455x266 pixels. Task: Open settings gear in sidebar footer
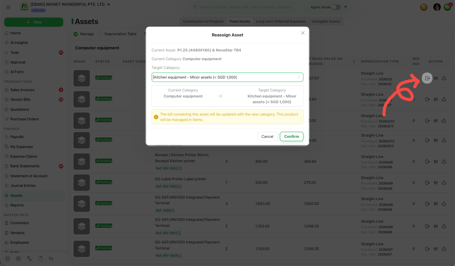pos(8,258)
